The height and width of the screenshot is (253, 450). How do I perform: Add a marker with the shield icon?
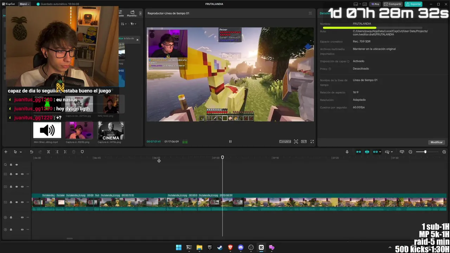pyautogui.click(x=82, y=152)
